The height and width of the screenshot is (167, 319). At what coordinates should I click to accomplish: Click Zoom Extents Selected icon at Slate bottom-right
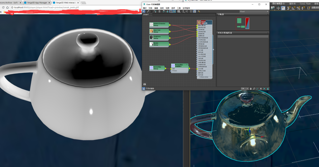tap(264, 89)
